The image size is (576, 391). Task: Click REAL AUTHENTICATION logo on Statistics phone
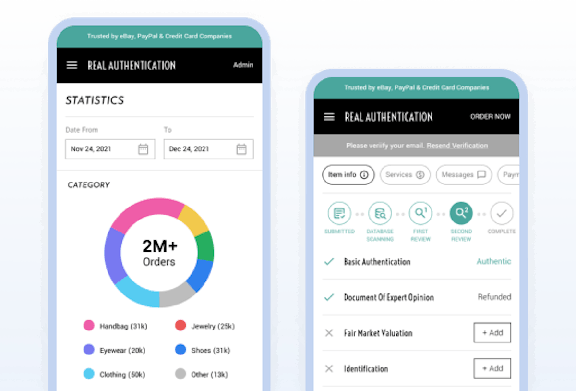[x=132, y=65]
